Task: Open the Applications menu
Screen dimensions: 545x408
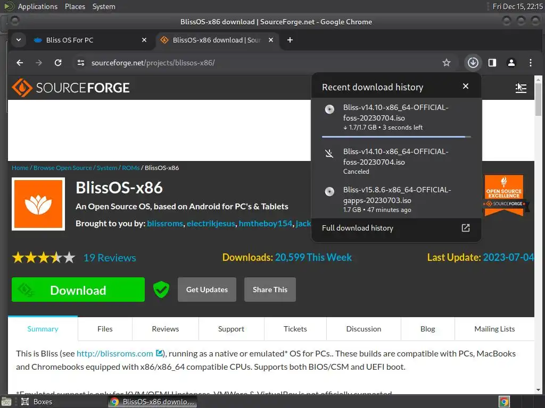Action: pyautogui.click(x=38, y=6)
